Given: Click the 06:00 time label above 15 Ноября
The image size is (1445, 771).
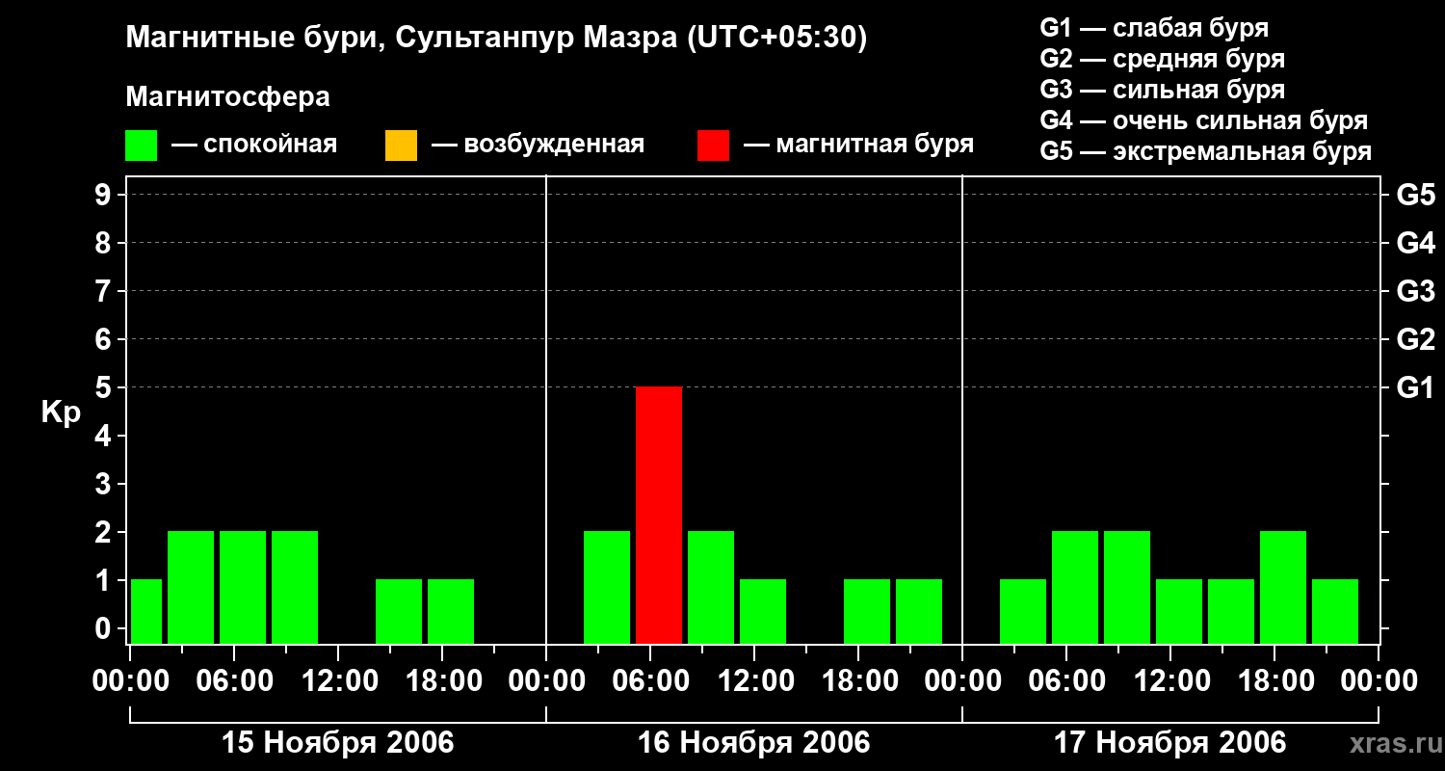Looking at the screenshot, I should point(234,681).
